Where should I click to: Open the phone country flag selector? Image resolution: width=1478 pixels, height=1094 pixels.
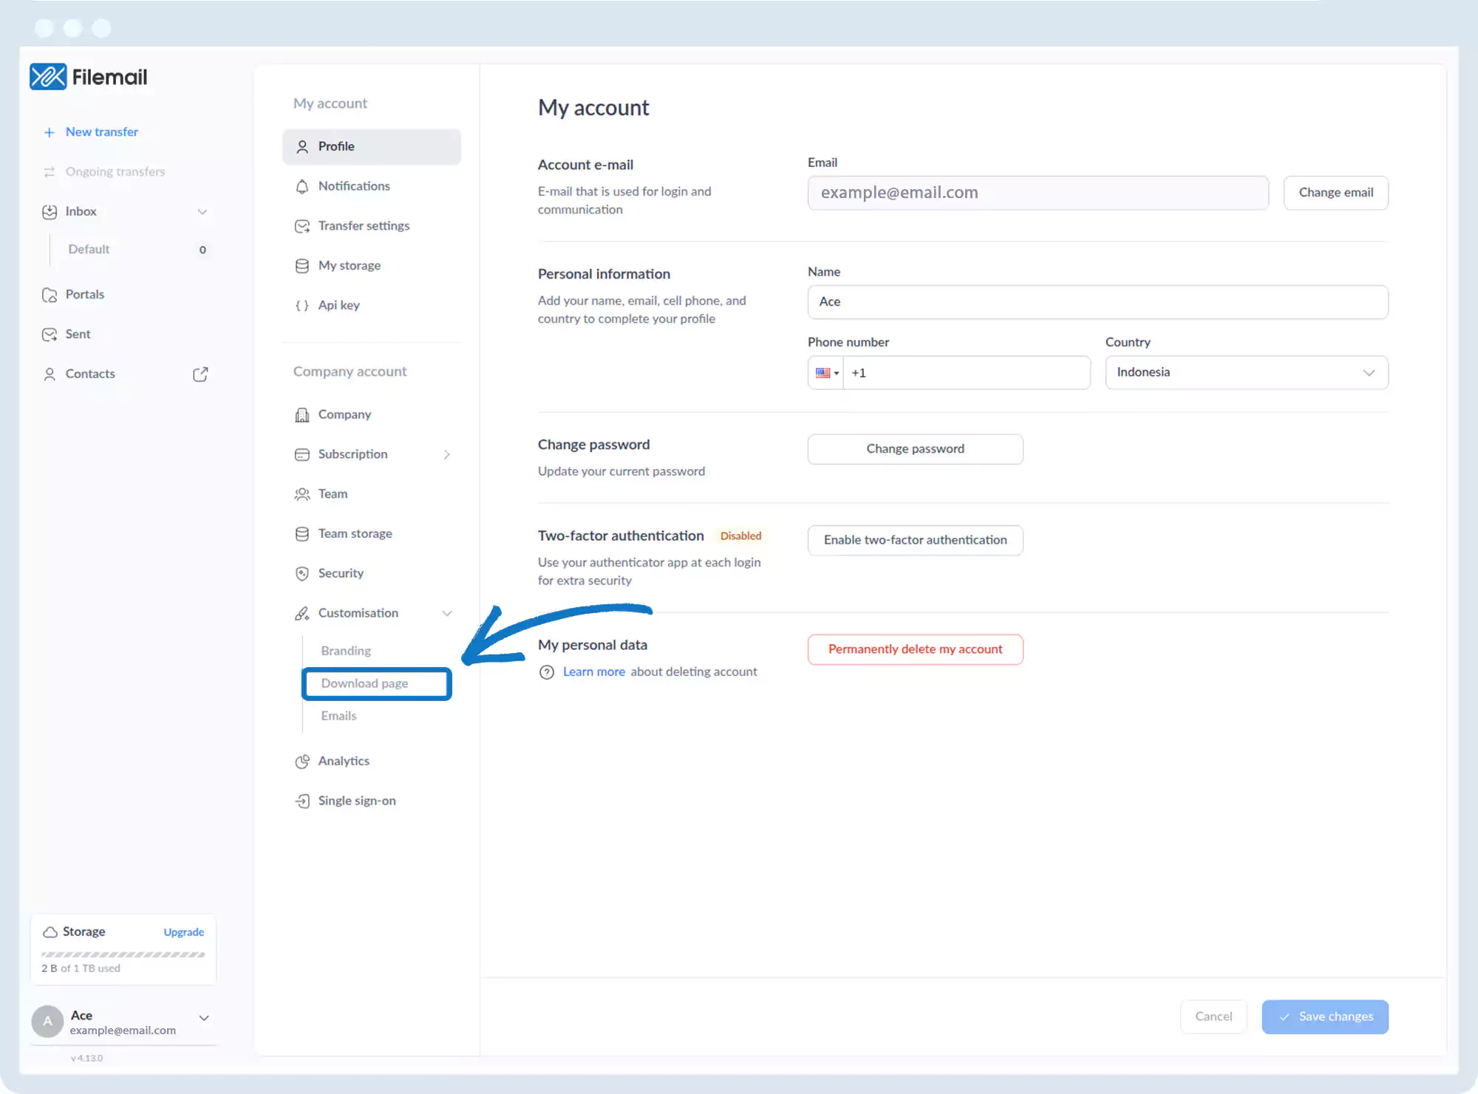tap(826, 373)
